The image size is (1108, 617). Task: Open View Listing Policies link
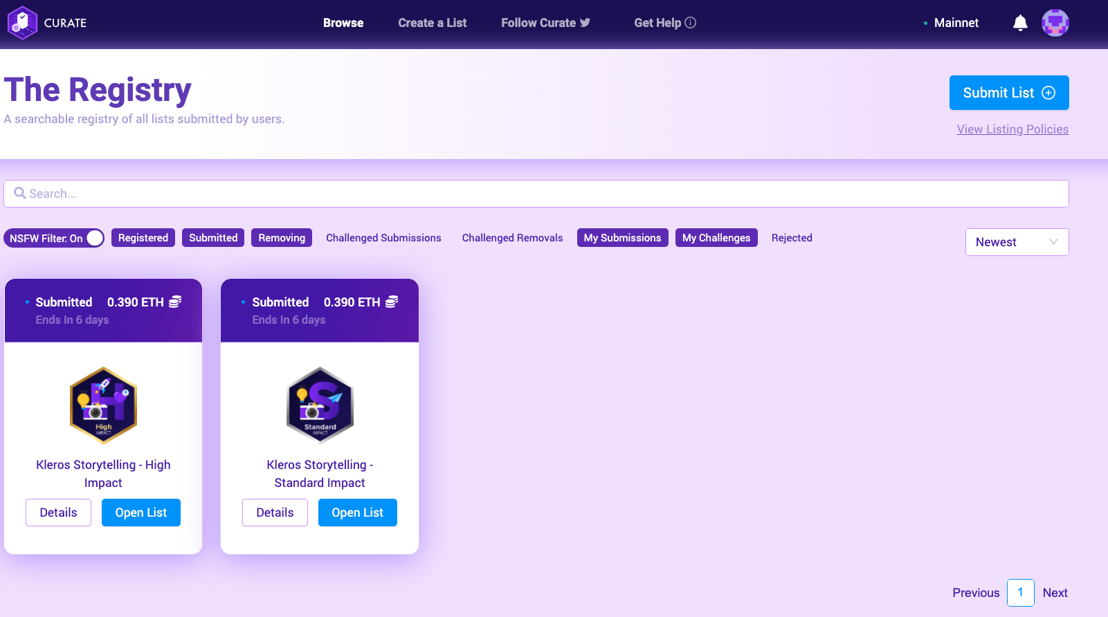[1012, 129]
